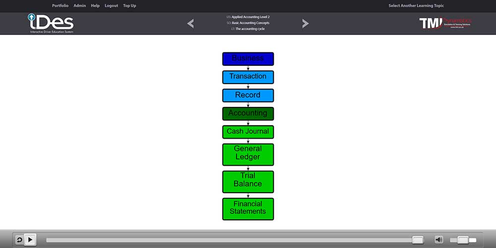This screenshot has height=248, width=496.
Task: Click the Logout link
Action: [x=111, y=6]
